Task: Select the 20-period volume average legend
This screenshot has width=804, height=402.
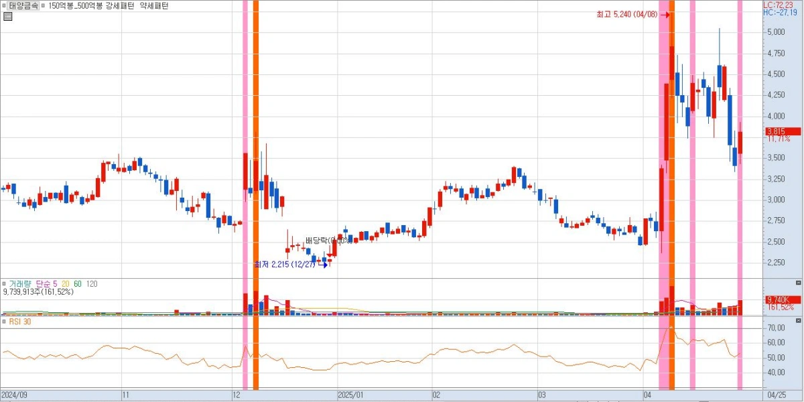Action: [66, 284]
